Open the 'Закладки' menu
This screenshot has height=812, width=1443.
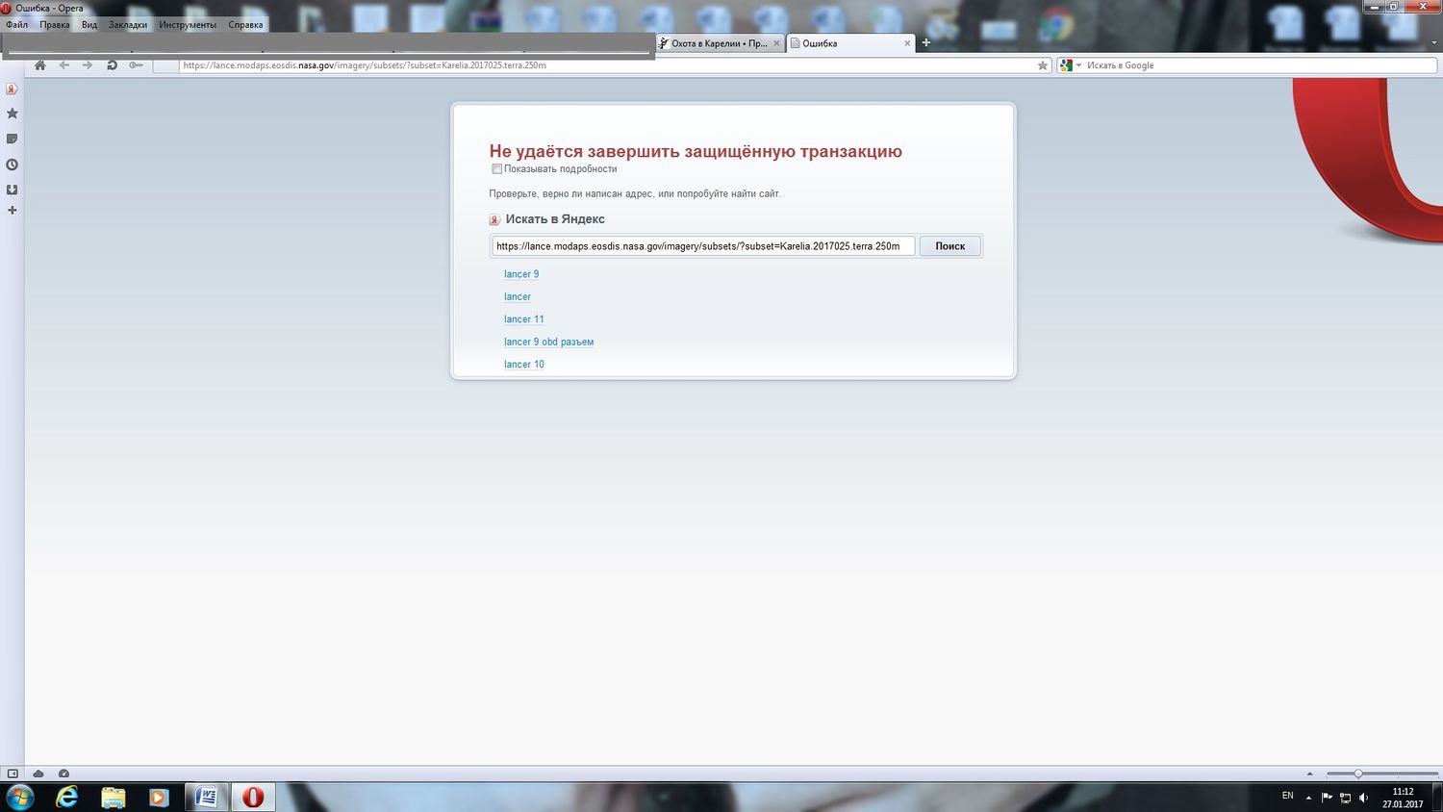[x=127, y=25]
